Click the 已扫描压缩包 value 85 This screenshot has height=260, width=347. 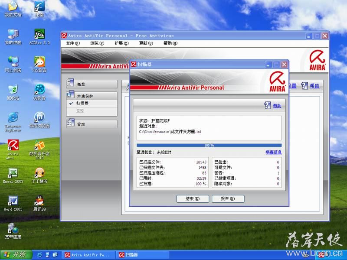(204, 173)
